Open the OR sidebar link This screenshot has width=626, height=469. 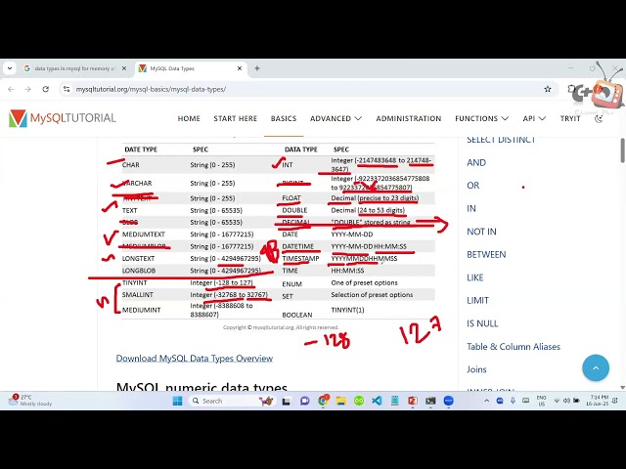pyautogui.click(x=472, y=186)
